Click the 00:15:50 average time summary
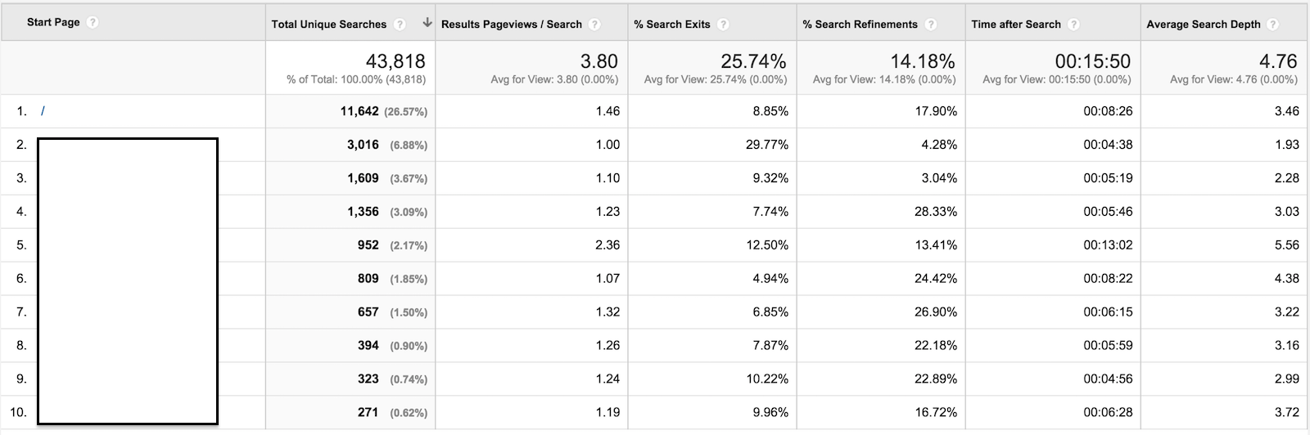The image size is (1310, 435). click(x=1093, y=61)
